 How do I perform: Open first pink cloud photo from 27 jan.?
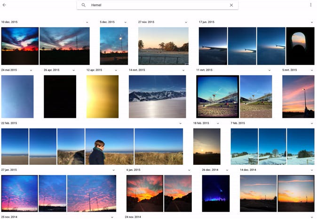click(19, 194)
